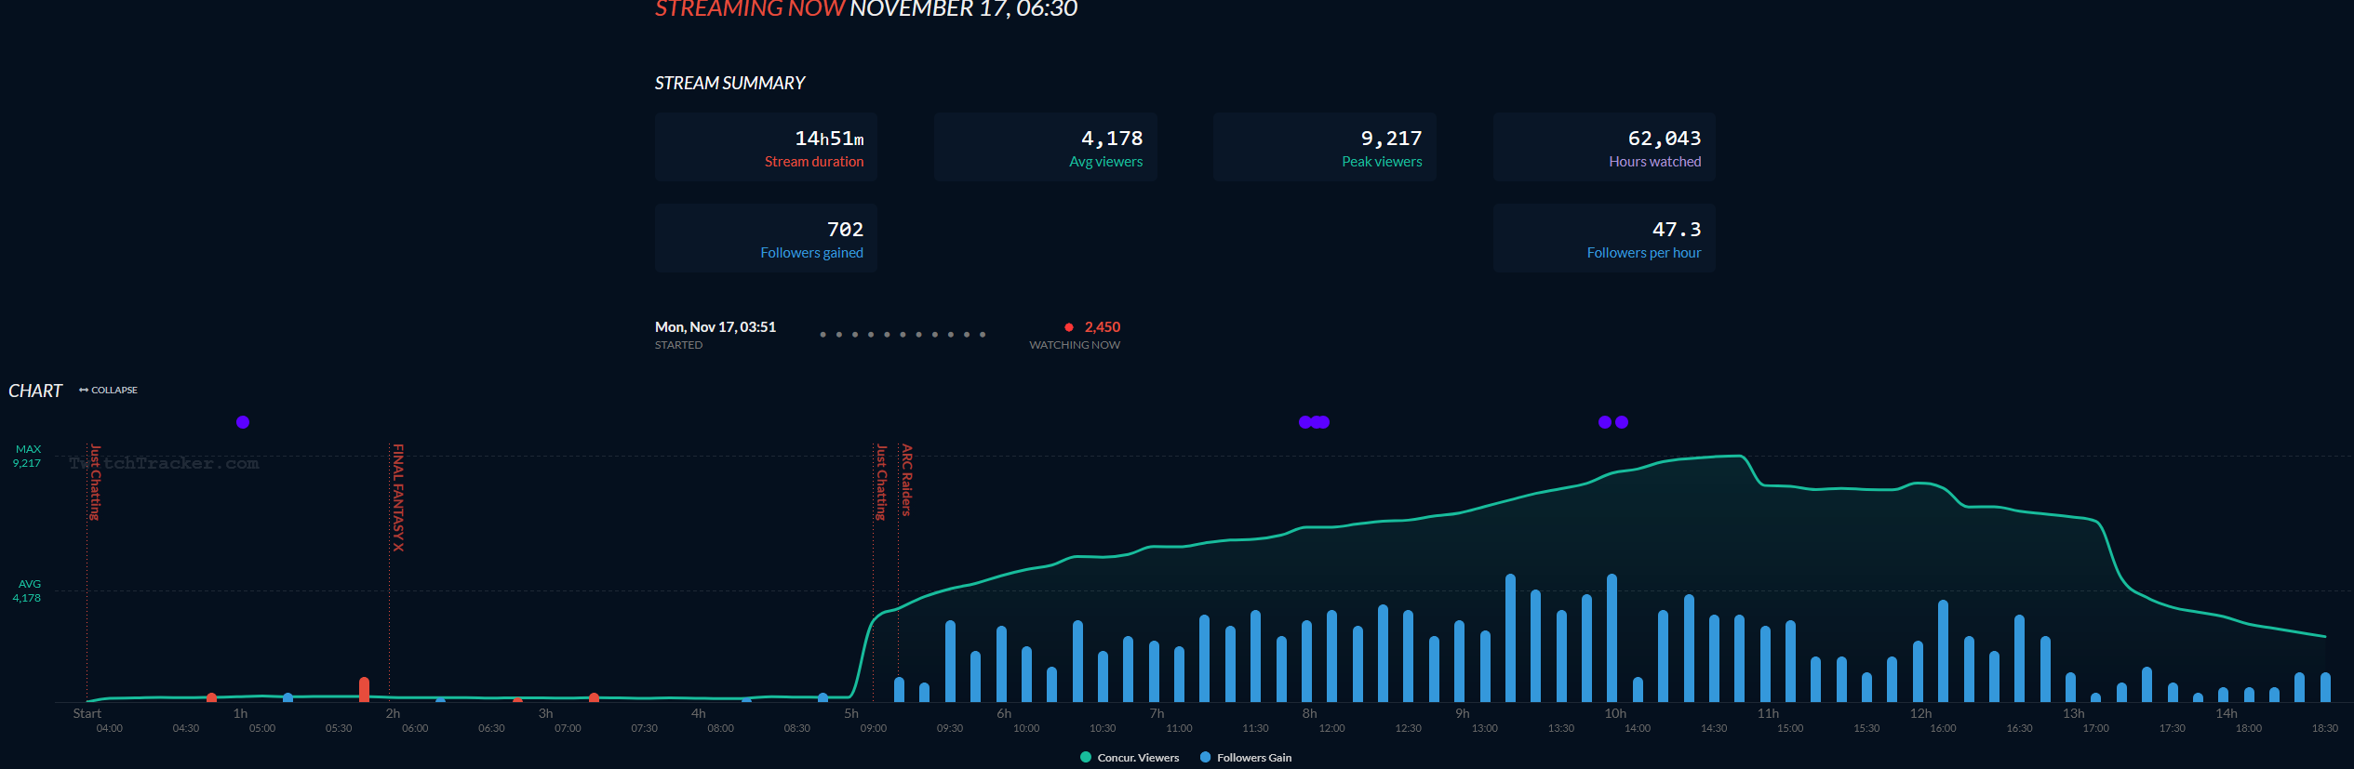Click the 10h label on the time axis
Viewport: 2354px width, 769px height.
click(1615, 713)
